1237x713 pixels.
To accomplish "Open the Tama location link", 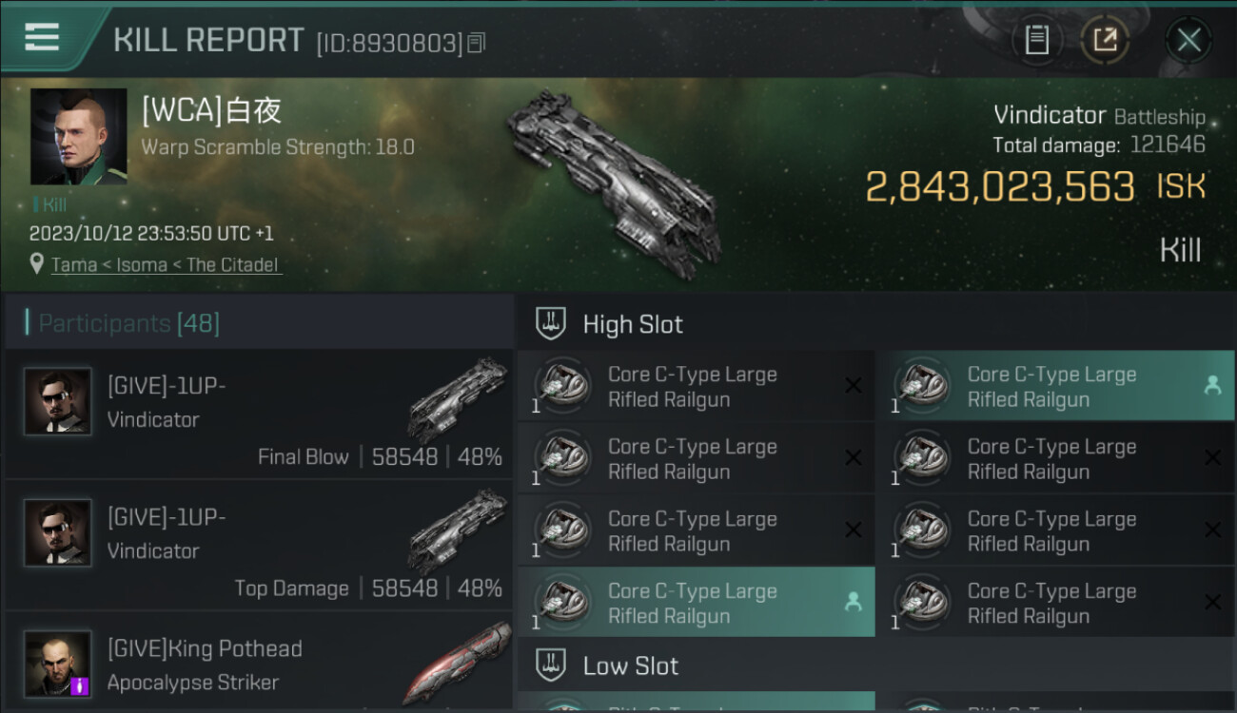I will click(x=74, y=265).
